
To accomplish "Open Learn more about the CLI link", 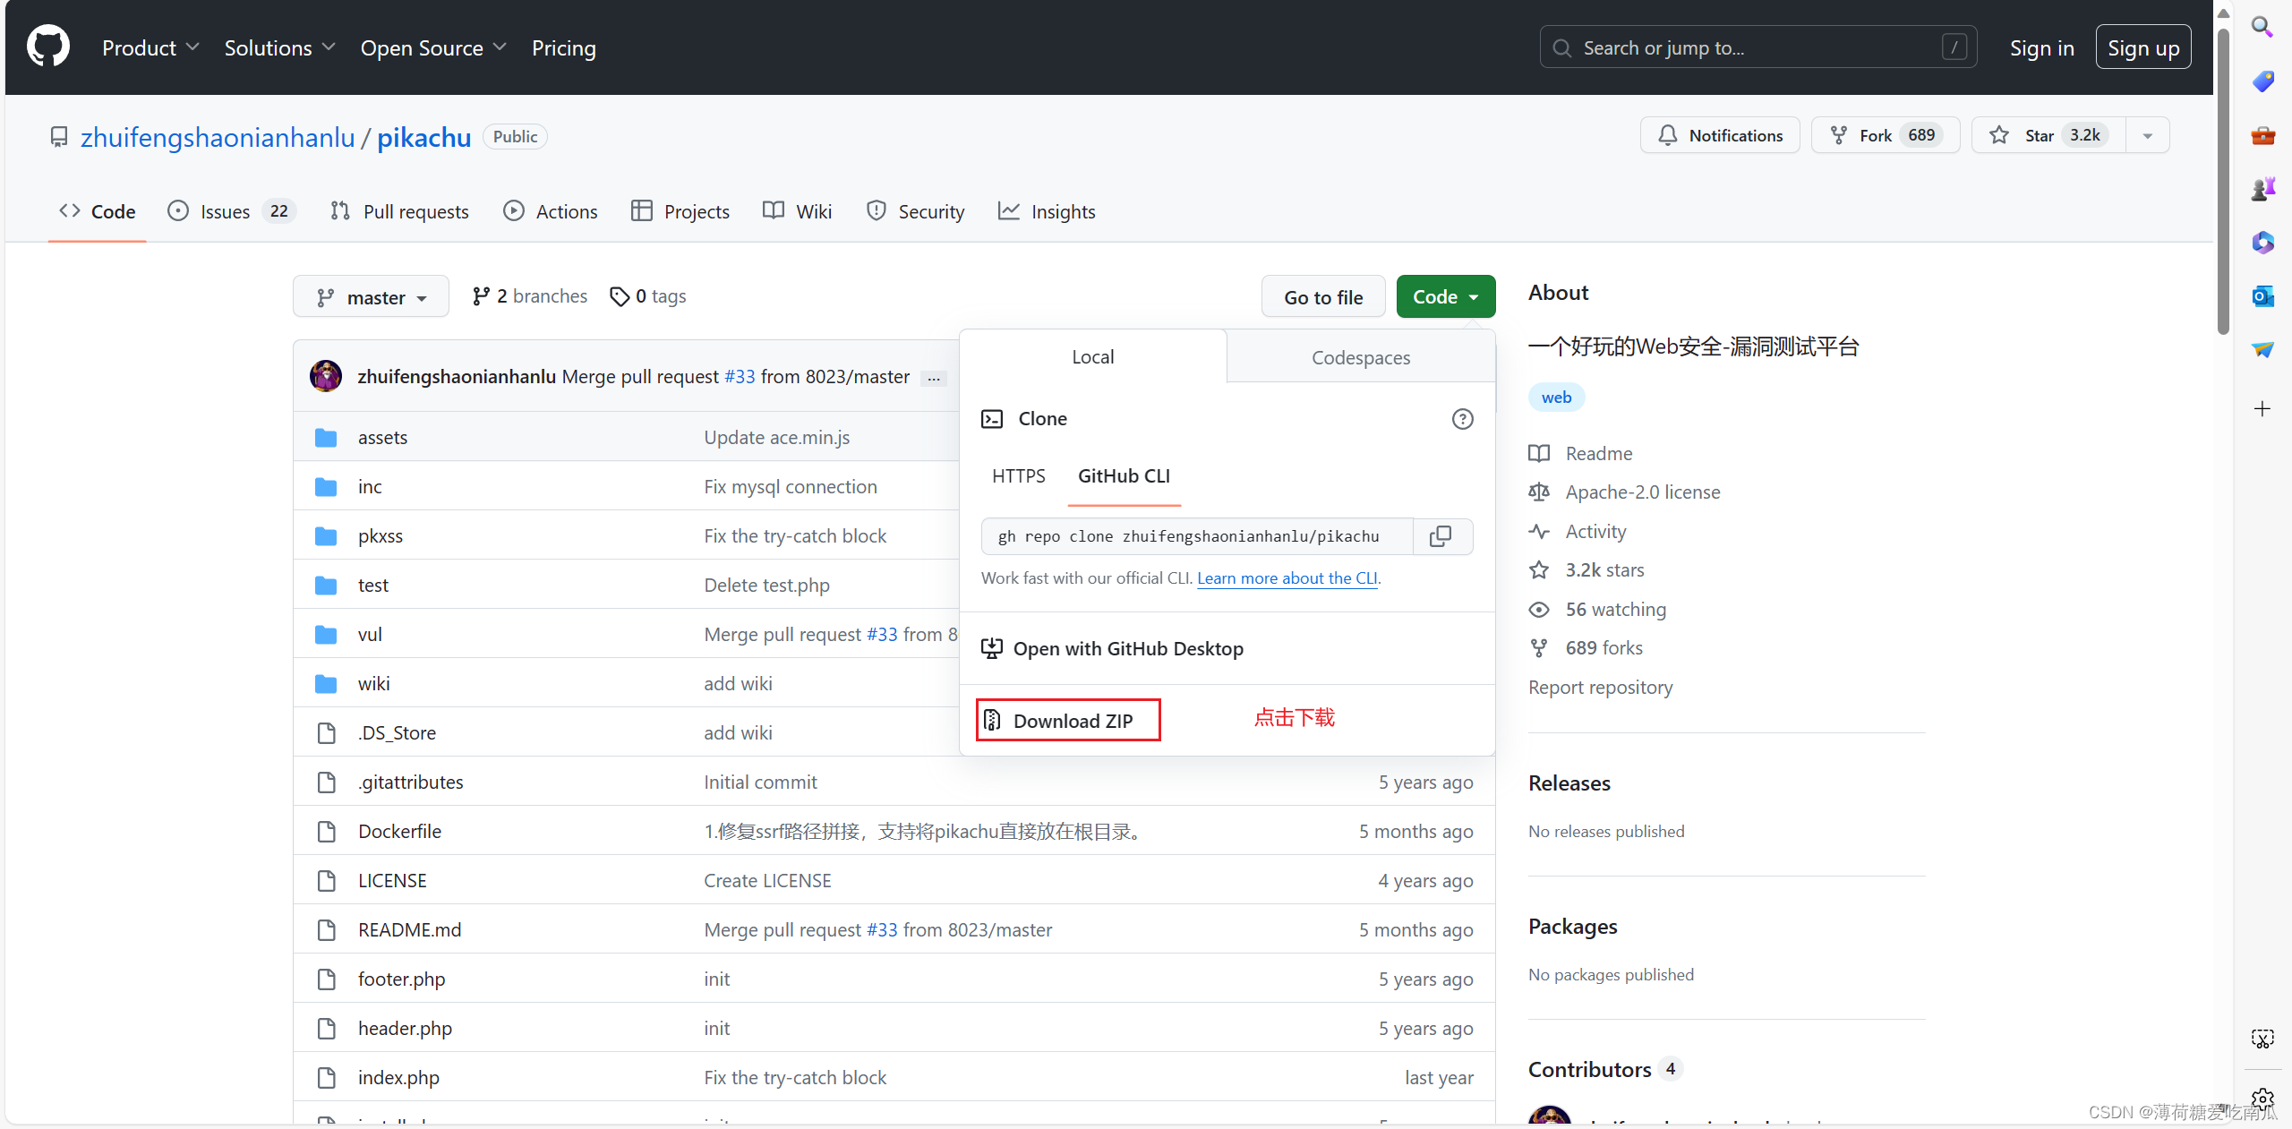I will click(1287, 578).
